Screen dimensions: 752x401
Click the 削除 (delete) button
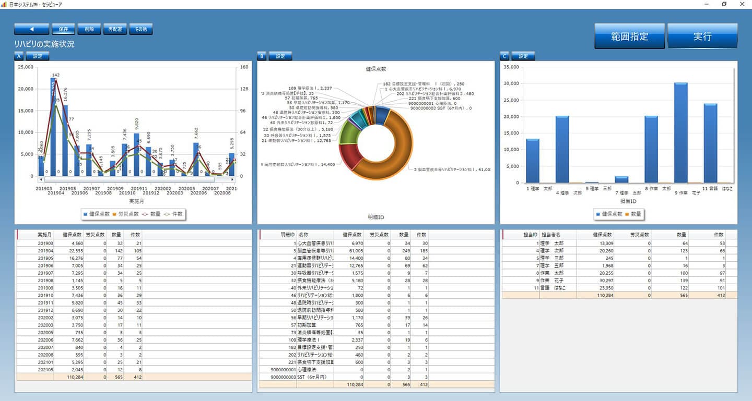(x=89, y=29)
